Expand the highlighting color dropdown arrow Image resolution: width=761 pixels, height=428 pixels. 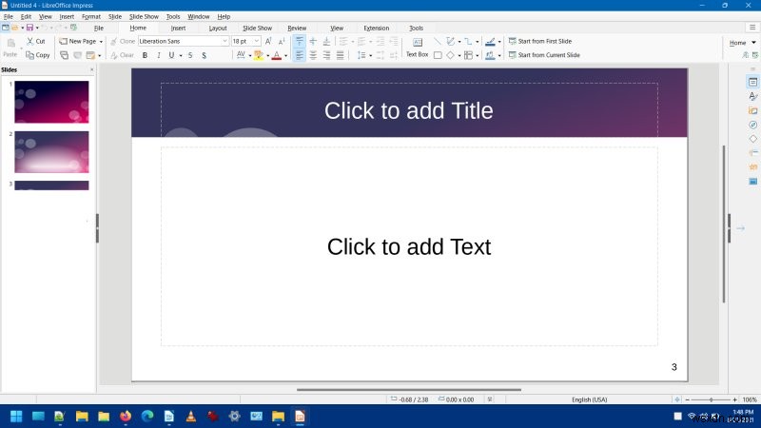[x=268, y=55]
